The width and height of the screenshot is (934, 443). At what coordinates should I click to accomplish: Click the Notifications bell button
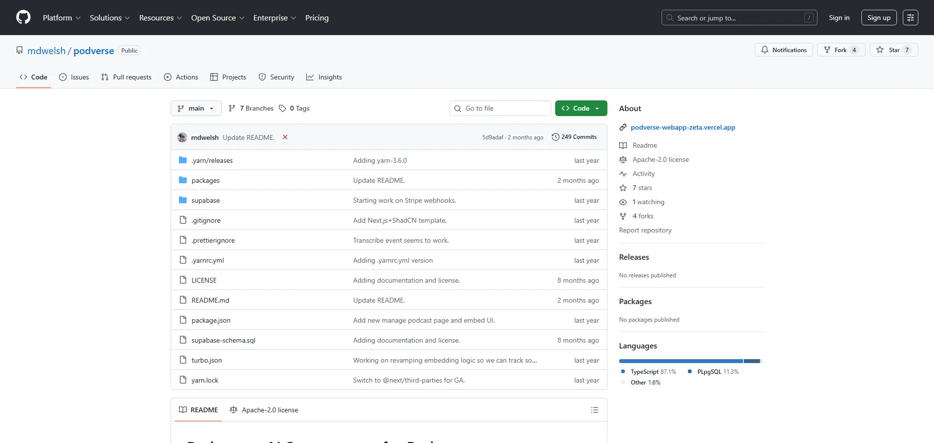click(x=783, y=50)
